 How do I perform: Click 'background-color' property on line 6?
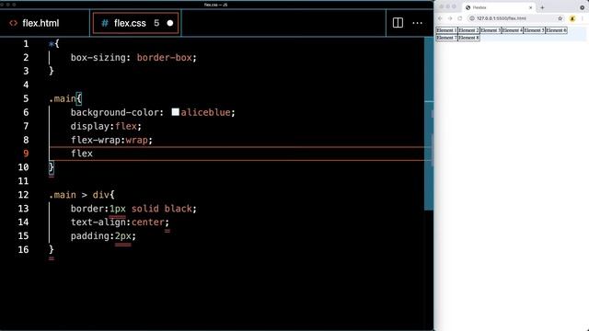click(x=114, y=112)
